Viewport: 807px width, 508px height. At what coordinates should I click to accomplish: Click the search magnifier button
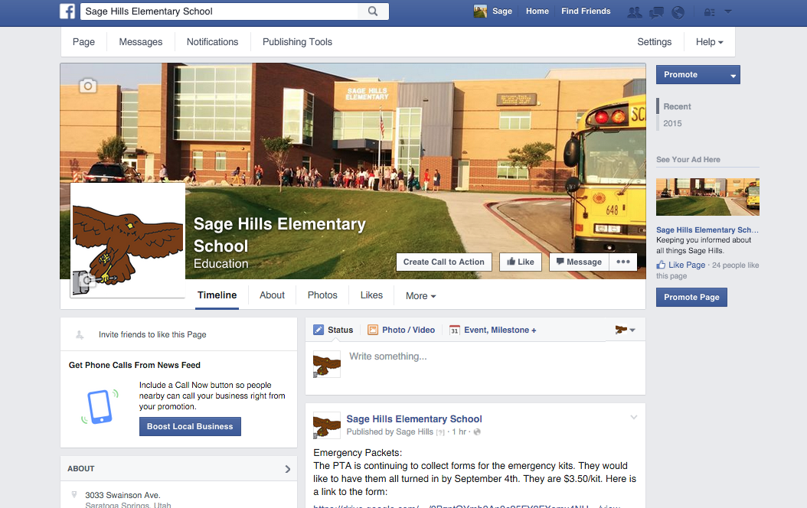373,11
